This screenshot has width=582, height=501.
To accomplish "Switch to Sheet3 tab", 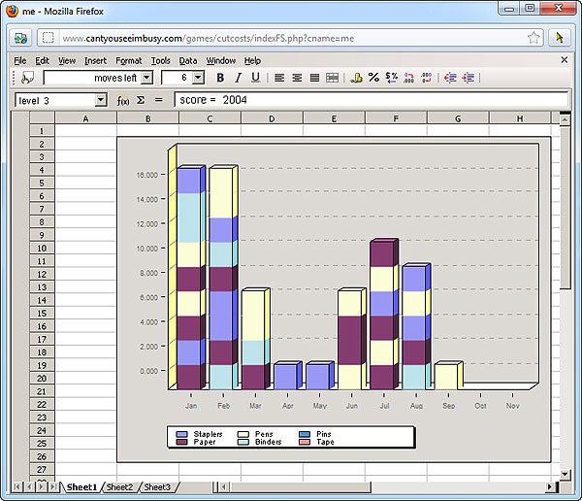I will 155,486.
